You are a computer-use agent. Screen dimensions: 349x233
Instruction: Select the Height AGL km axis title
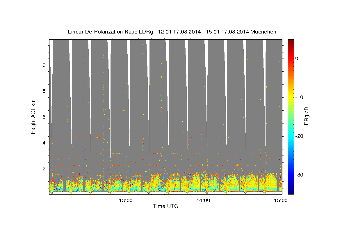point(33,116)
